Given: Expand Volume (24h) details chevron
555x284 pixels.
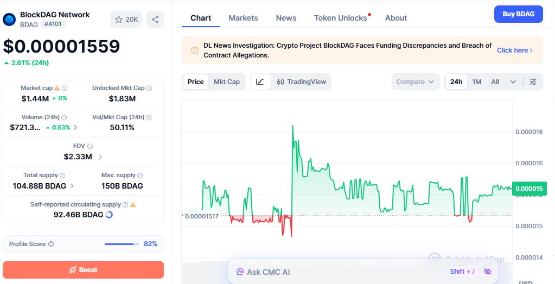Looking at the screenshot, I should (75, 127).
